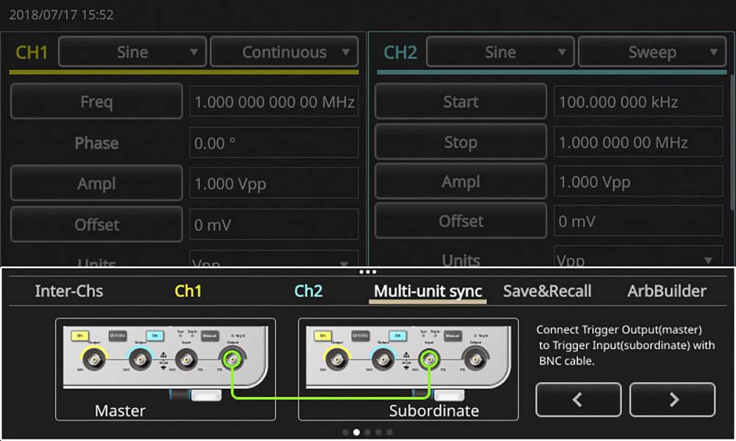Open the ArbBuilder tab
The image size is (736, 441).
point(665,291)
